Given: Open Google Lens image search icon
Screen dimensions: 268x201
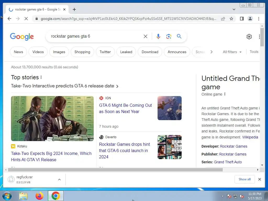Looking at the screenshot, I should [x=169, y=36].
